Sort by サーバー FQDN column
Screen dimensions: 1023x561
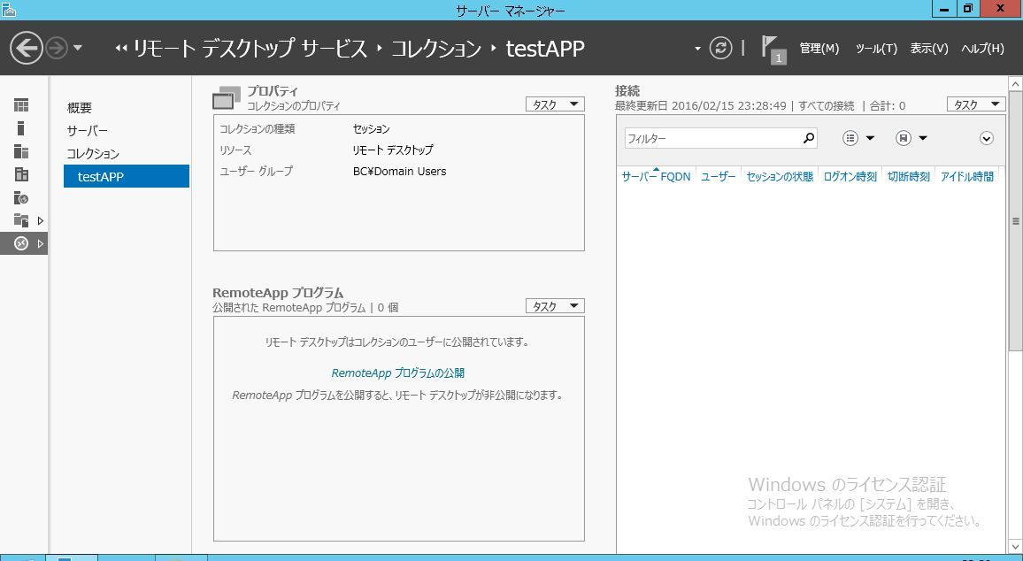click(x=656, y=176)
